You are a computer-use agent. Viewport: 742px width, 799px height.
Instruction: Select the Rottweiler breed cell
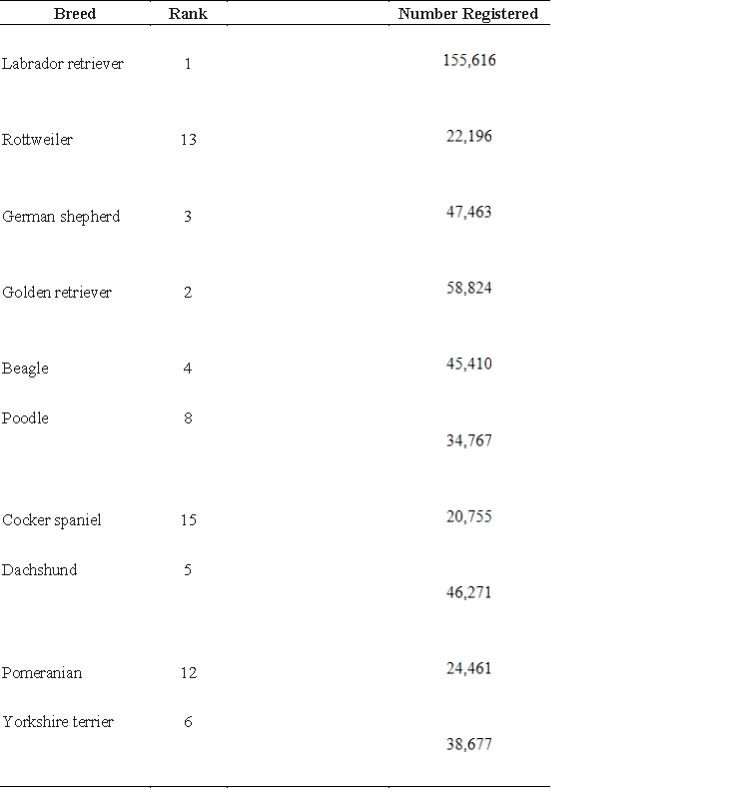37,140
